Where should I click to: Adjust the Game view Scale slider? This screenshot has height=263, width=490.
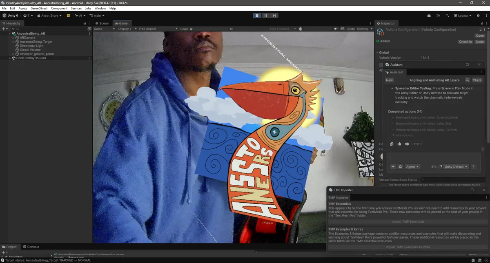coord(210,29)
